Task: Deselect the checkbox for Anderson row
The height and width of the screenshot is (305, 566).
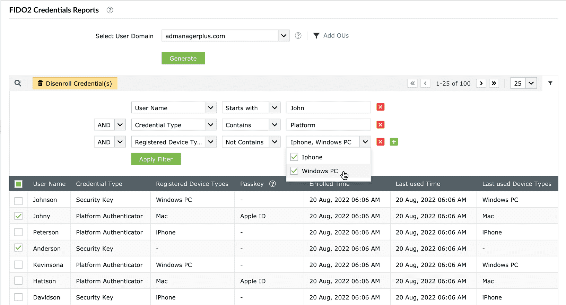Action: (19, 248)
